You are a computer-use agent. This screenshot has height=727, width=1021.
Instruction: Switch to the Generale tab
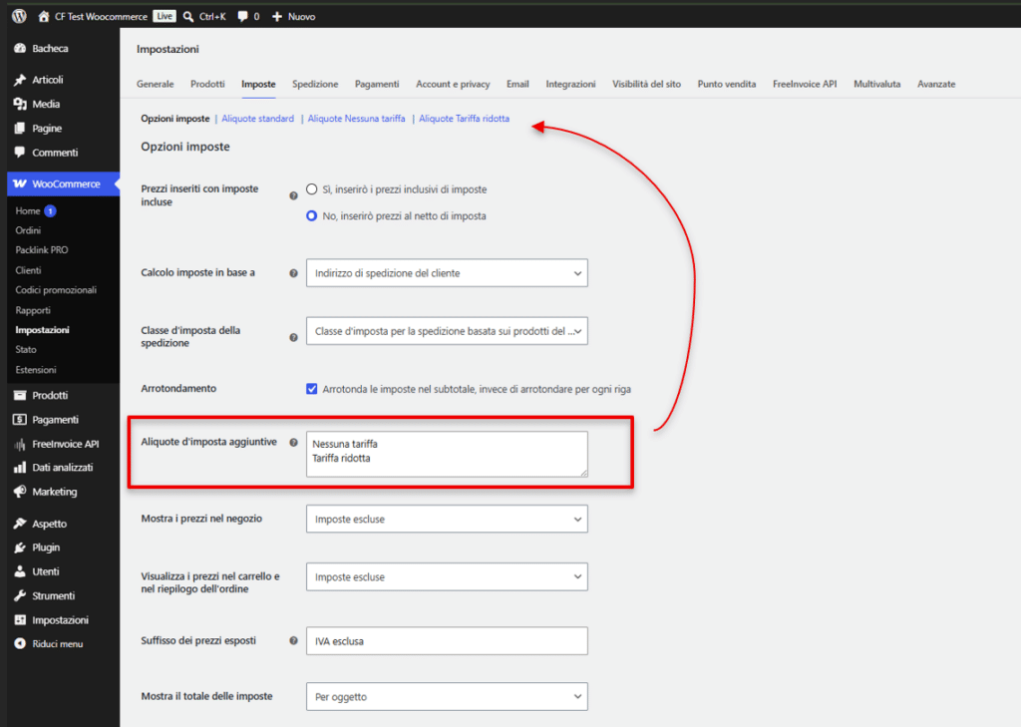155,84
